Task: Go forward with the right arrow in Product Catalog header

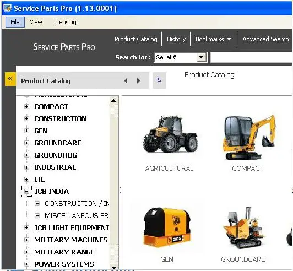Action: (138, 81)
